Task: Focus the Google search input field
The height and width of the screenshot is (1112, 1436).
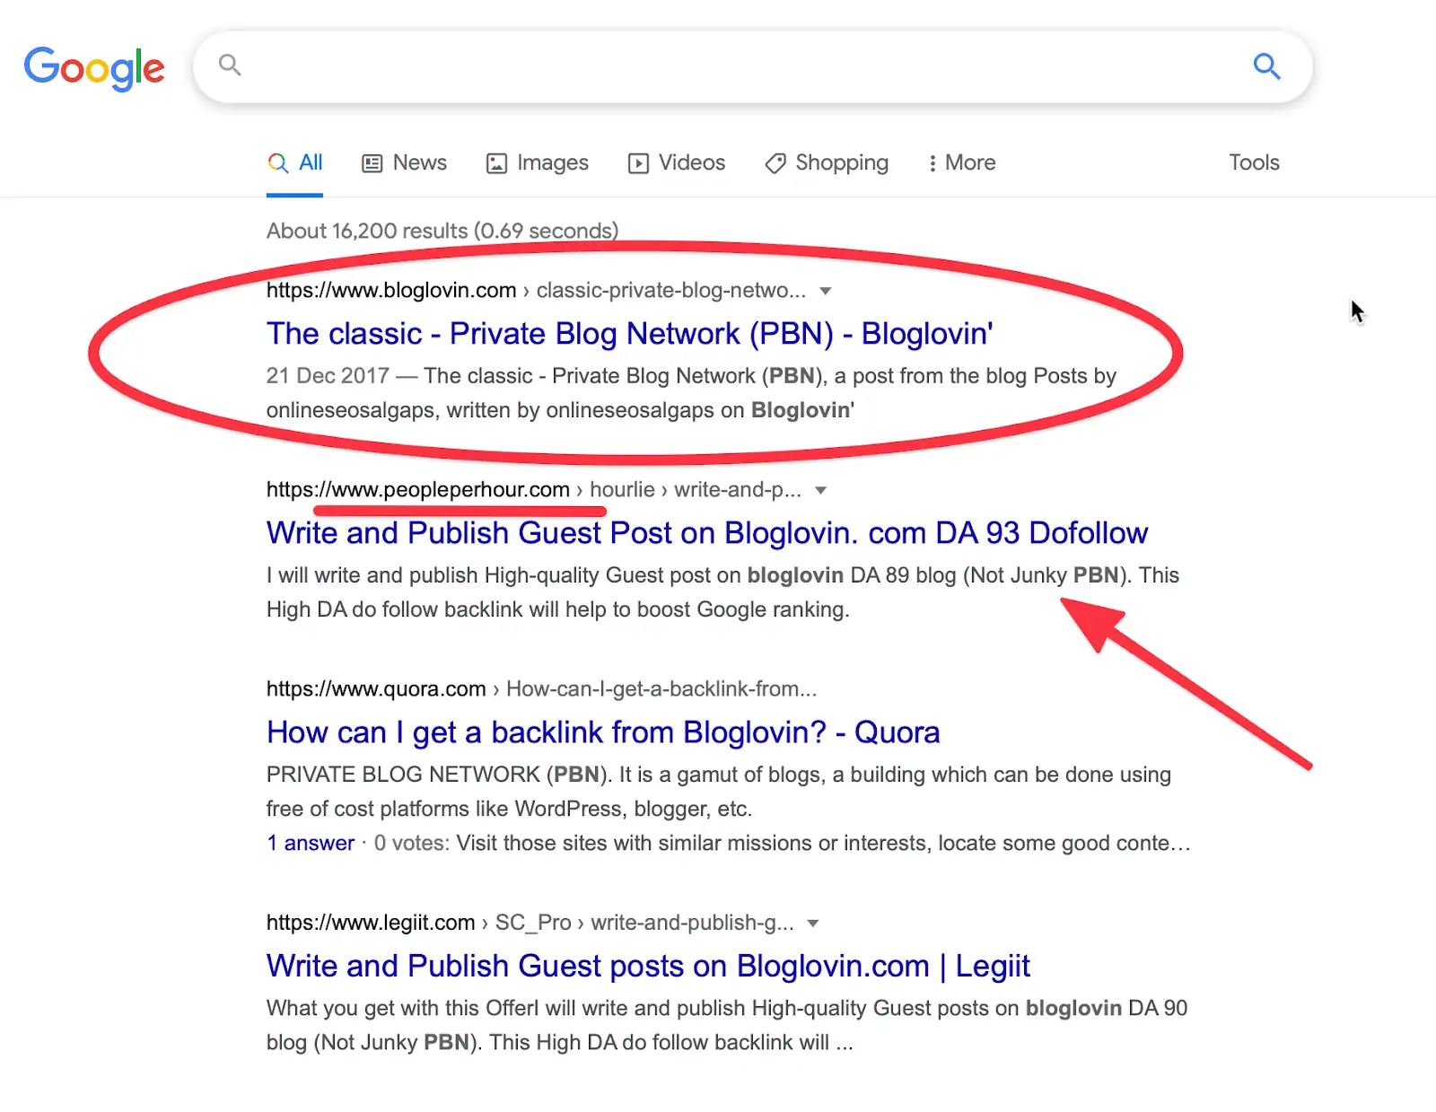Action: 752,66
